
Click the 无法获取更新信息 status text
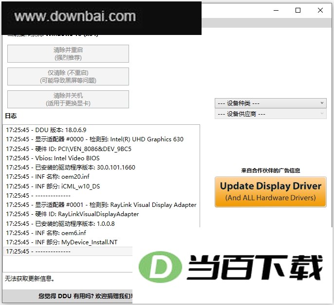(x=29, y=278)
